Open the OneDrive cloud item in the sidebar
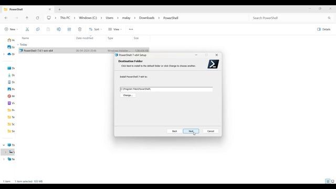The width and height of the screenshot is (336, 189). tap(11, 54)
